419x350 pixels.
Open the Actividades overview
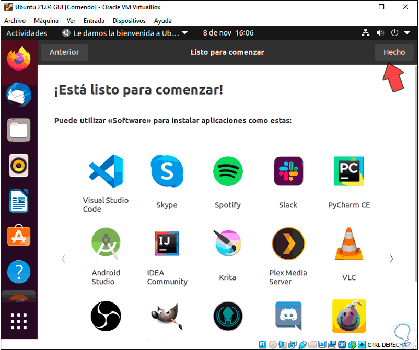pos(27,33)
